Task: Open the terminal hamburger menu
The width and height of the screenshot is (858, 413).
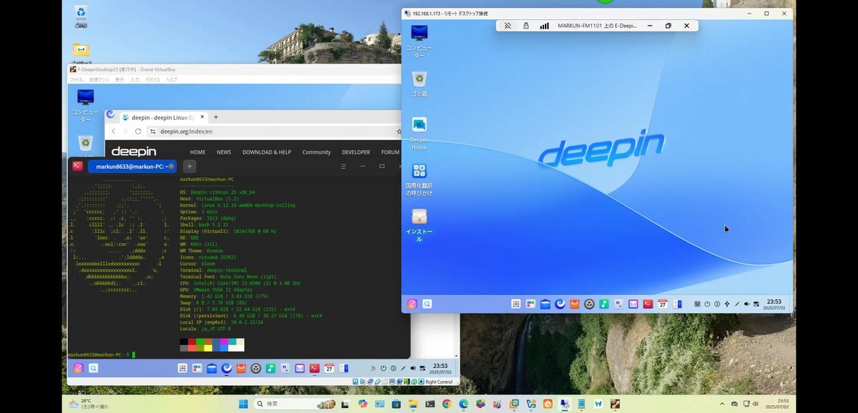Action: pos(344,166)
